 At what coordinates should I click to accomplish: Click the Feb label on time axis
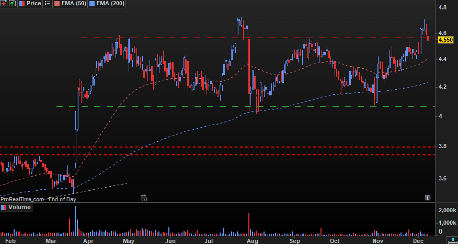coord(10,241)
